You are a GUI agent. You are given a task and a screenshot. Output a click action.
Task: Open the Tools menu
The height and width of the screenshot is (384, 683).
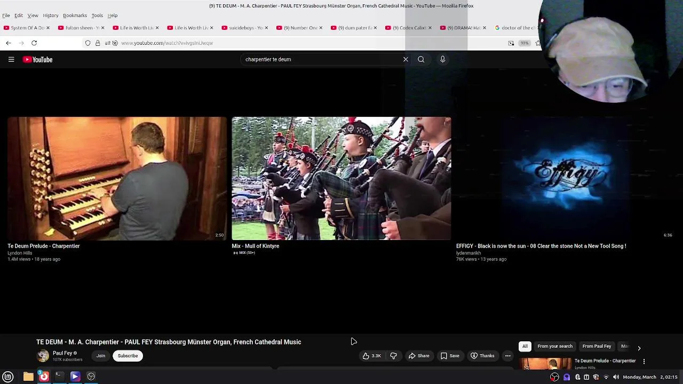(97, 15)
